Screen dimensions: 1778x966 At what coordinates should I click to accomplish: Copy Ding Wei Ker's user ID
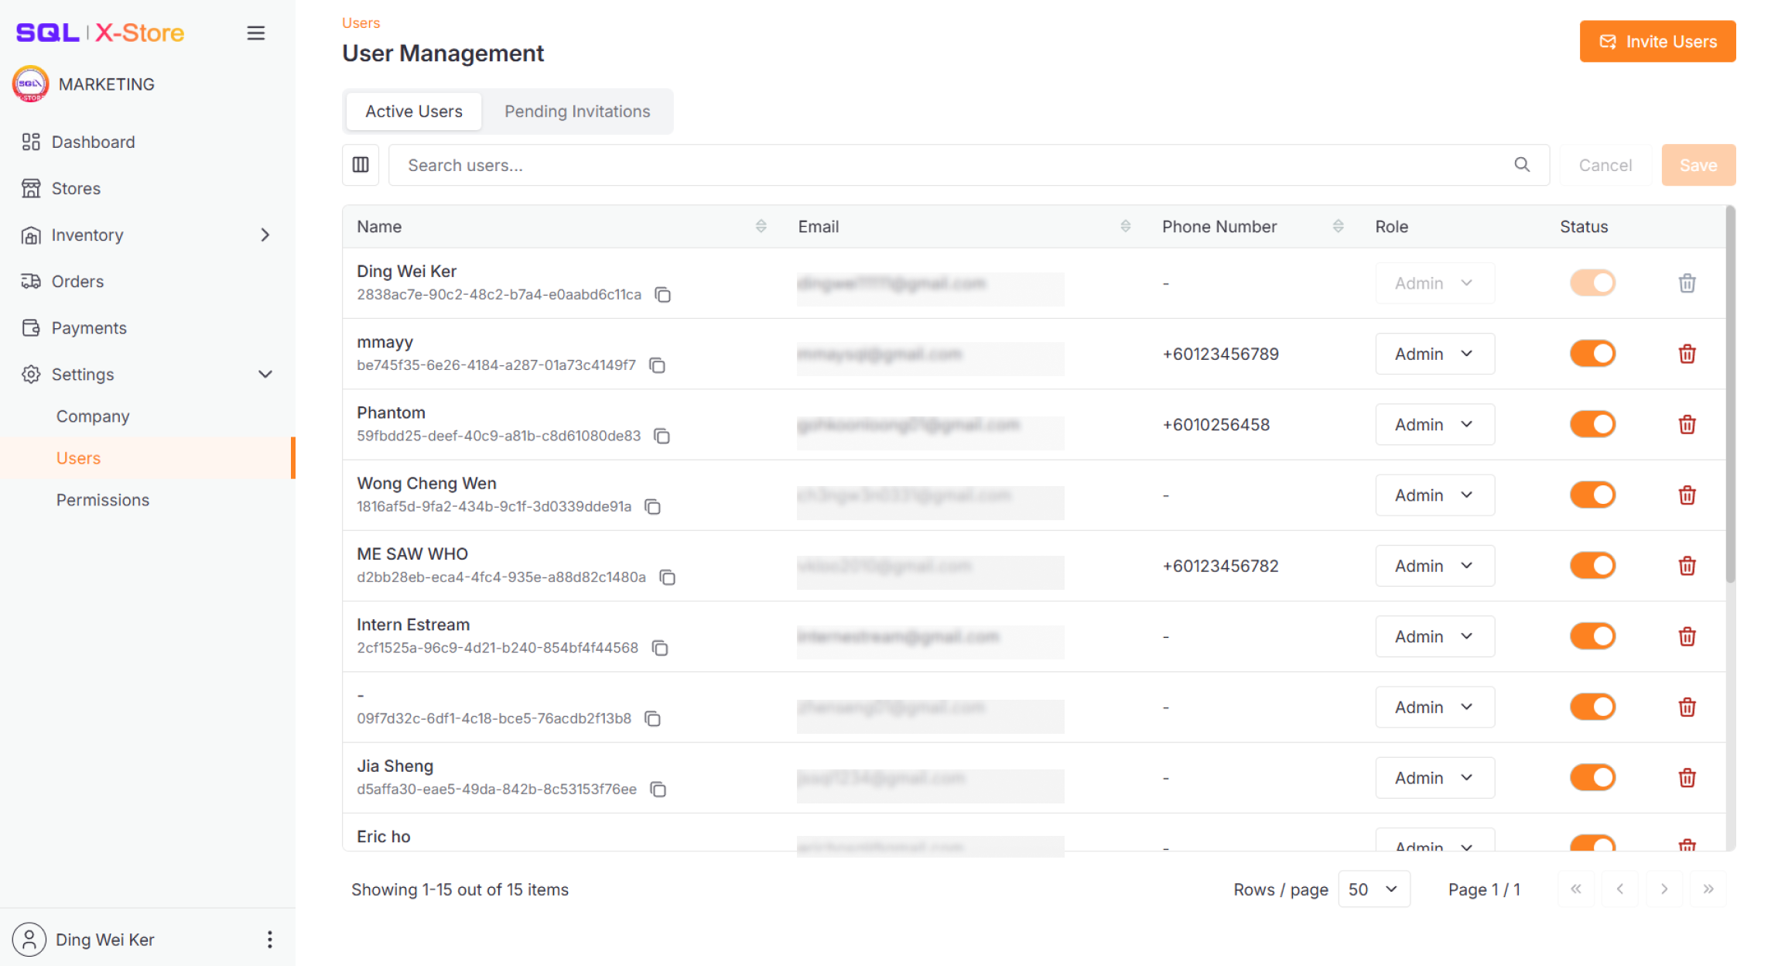662,295
